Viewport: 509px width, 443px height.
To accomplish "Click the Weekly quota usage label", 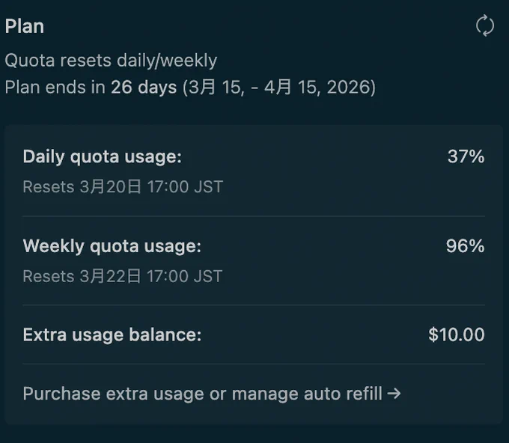I will [x=112, y=246].
